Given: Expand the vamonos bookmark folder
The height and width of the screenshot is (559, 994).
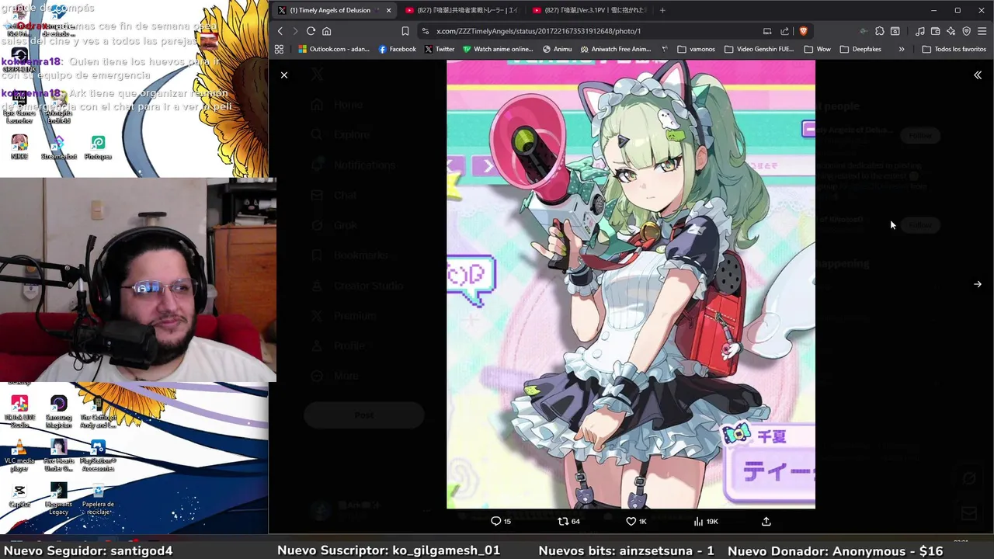Looking at the screenshot, I should pos(696,49).
